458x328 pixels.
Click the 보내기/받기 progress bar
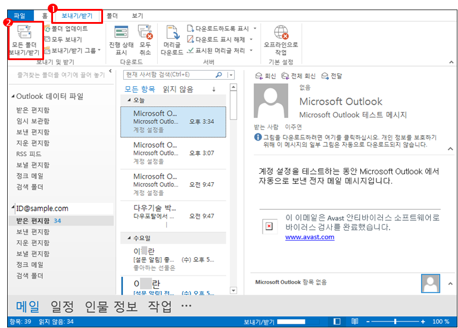click(298, 321)
